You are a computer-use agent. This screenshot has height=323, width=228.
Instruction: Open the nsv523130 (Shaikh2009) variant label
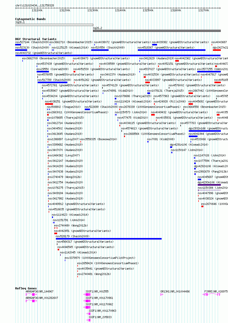pos(32,47)
